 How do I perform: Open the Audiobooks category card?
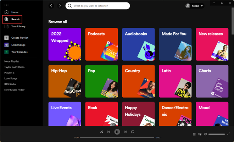(x=138, y=44)
